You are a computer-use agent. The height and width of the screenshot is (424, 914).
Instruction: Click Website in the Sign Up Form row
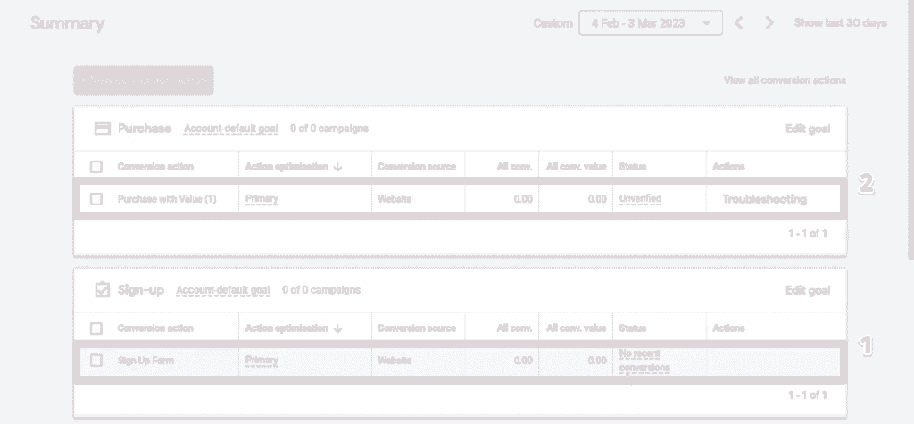pyautogui.click(x=394, y=361)
